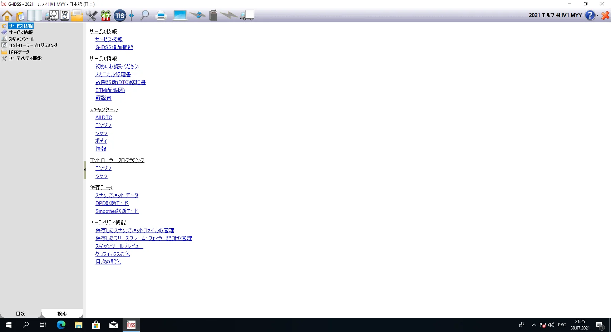The height and width of the screenshot is (332, 611).
Task: Click the white truck vehicle icon
Action: click(x=247, y=15)
